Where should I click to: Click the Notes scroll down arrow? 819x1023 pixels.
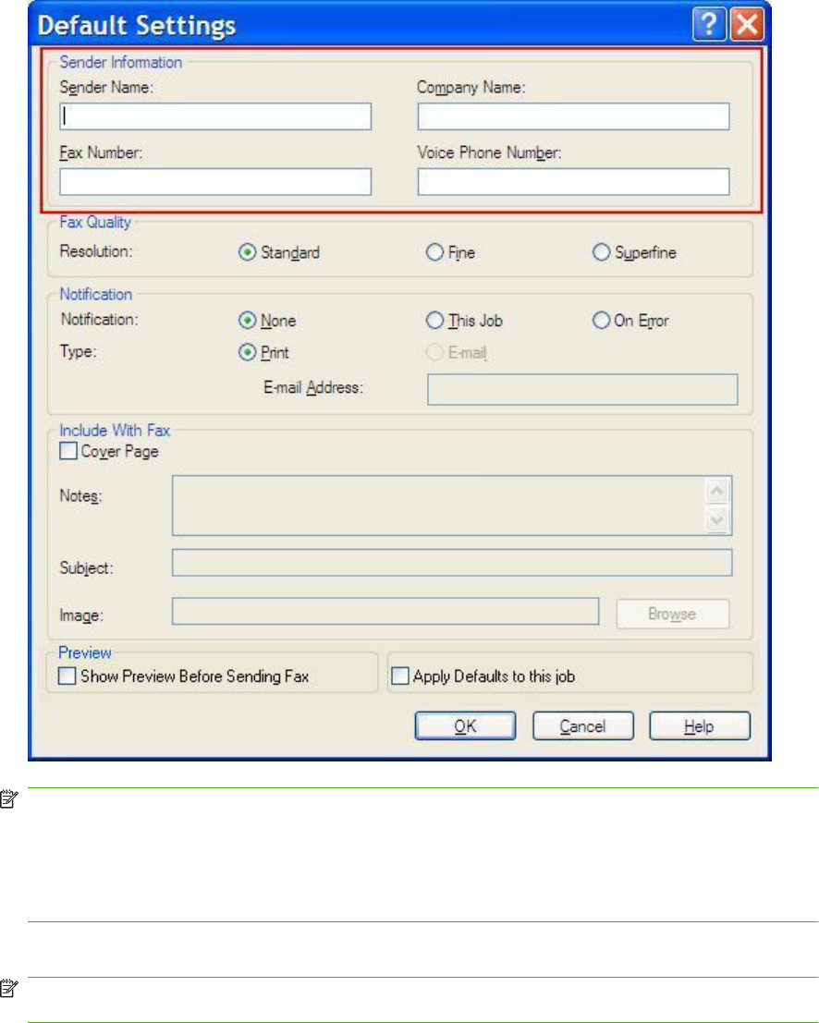pos(717,520)
